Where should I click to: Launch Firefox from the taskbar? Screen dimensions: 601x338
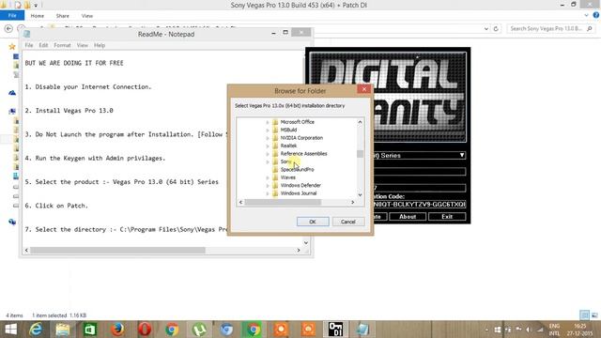(117, 330)
